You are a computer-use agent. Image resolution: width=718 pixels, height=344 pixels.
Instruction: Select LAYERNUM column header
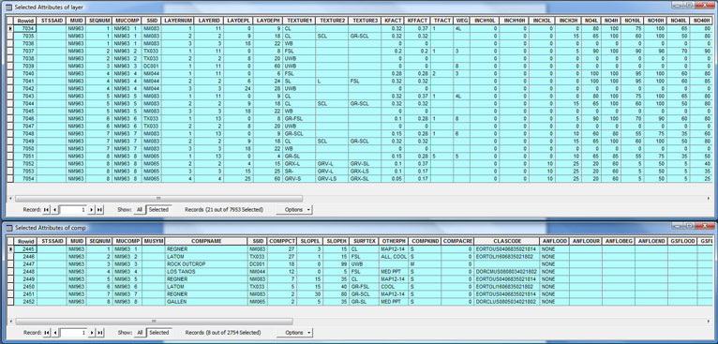(x=178, y=21)
